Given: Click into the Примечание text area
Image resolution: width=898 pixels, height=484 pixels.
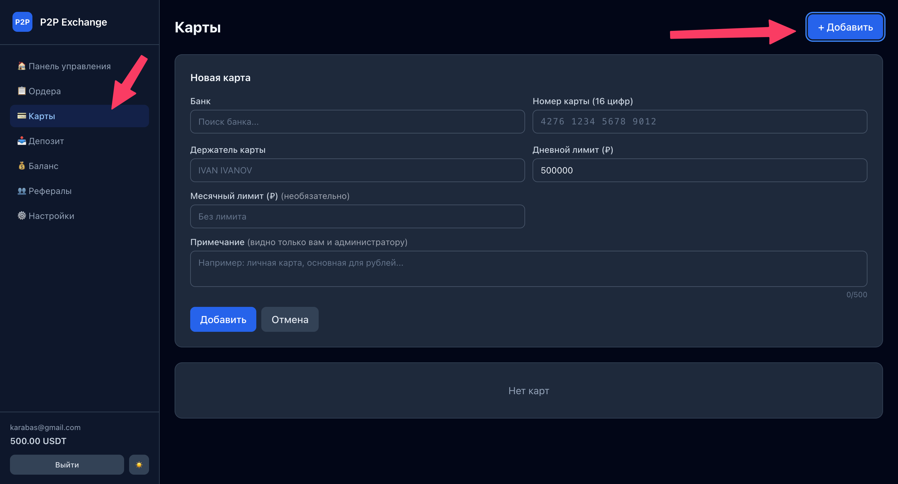Looking at the screenshot, I should [528, 269].
